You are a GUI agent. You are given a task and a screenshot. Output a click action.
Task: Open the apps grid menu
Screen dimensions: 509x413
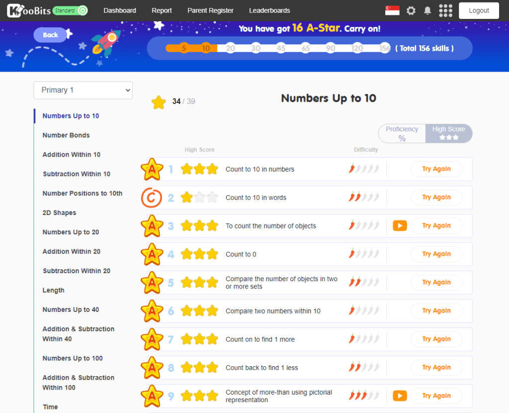[x=445, y=10]
